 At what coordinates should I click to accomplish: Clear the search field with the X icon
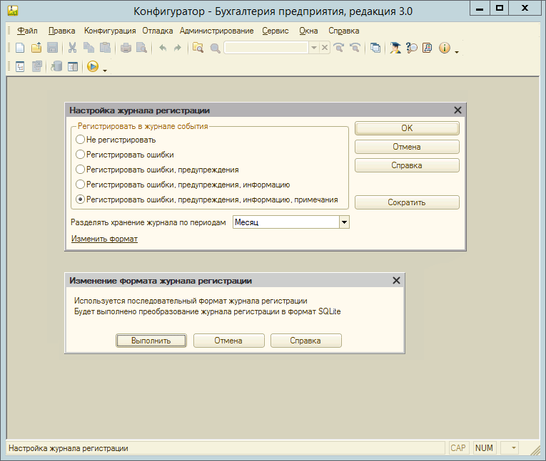[325, 47]
